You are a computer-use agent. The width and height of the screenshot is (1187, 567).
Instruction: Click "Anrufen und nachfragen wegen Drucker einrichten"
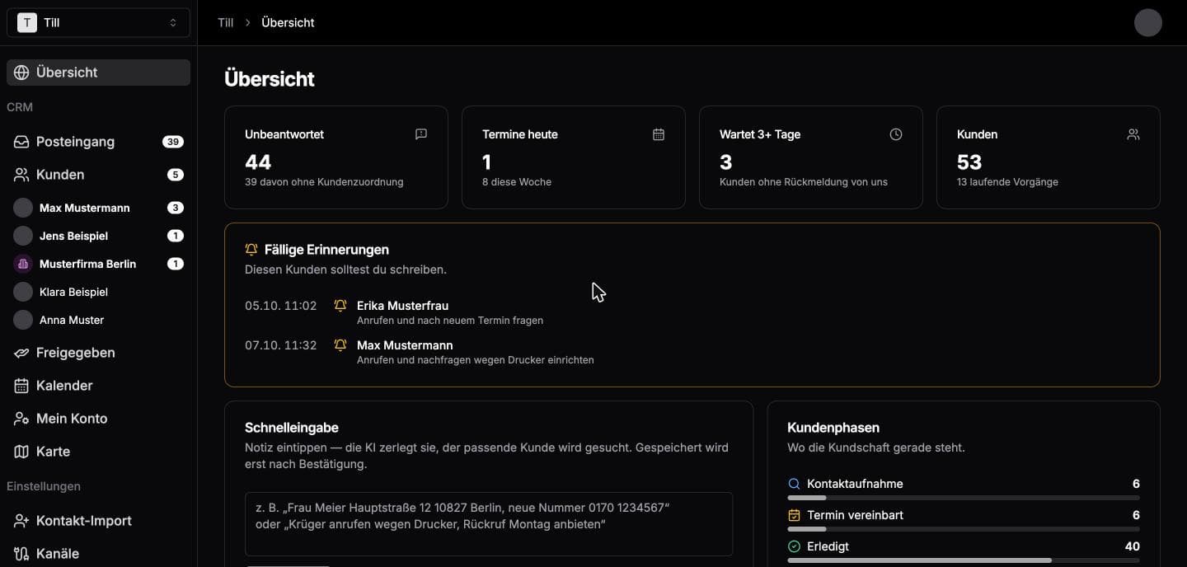point(476,360)
